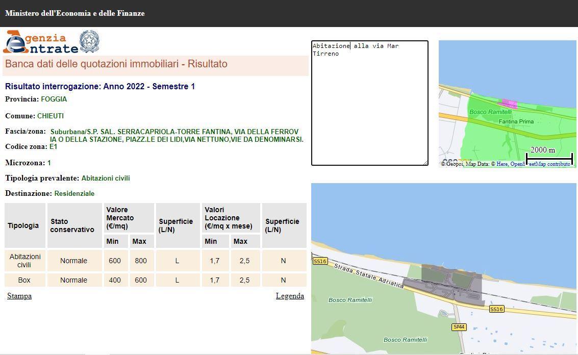Click the small overview map thumbnail
This screenshot has width=578, height=355.
click(x=507, y=104)
